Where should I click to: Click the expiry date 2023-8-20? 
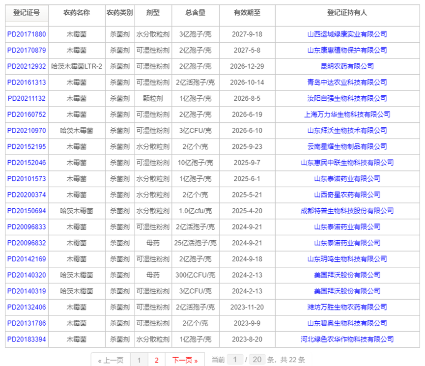click(247, 339)
